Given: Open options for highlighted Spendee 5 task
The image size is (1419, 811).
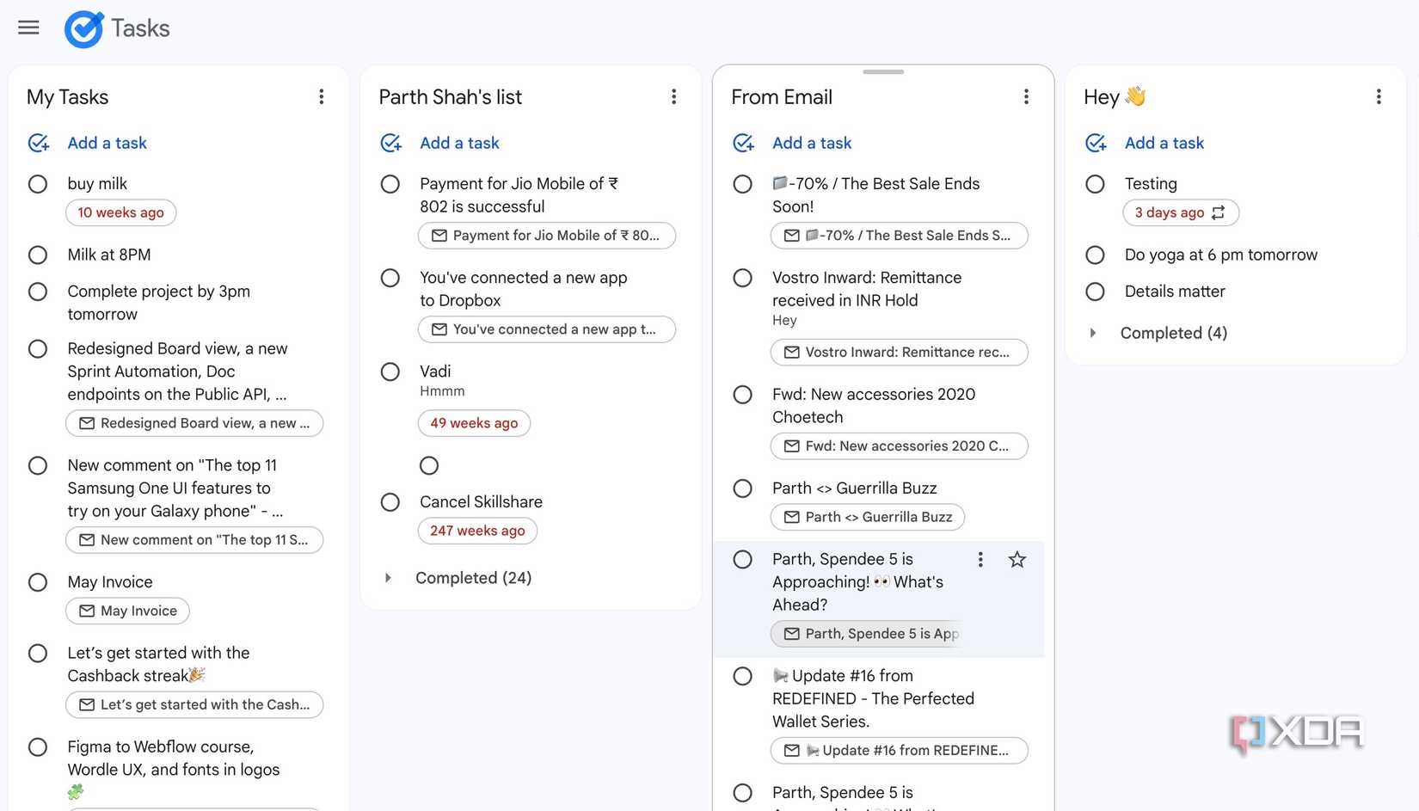Looking at the screenshot, I should point(980,560).
